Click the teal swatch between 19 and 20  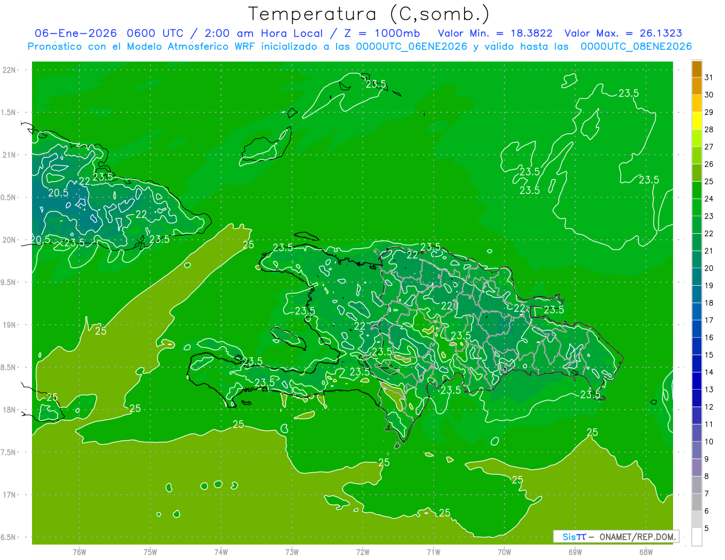697,277
